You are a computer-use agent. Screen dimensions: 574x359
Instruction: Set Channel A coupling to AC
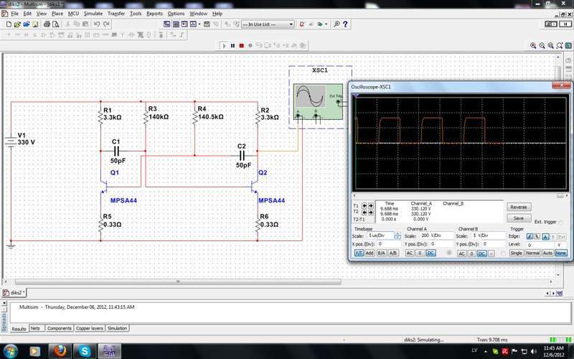tap(410, 253)
